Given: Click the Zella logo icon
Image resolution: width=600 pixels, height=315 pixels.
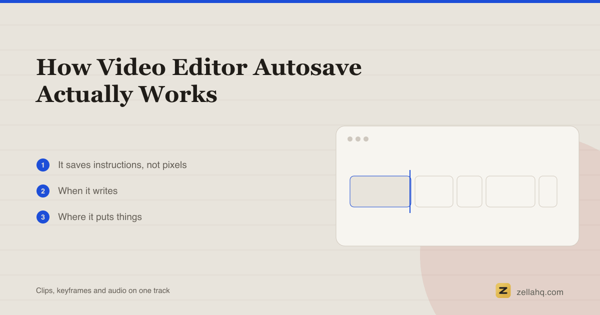Looking at the screenshot, I should pyautogui.click(x=503, y=290).
